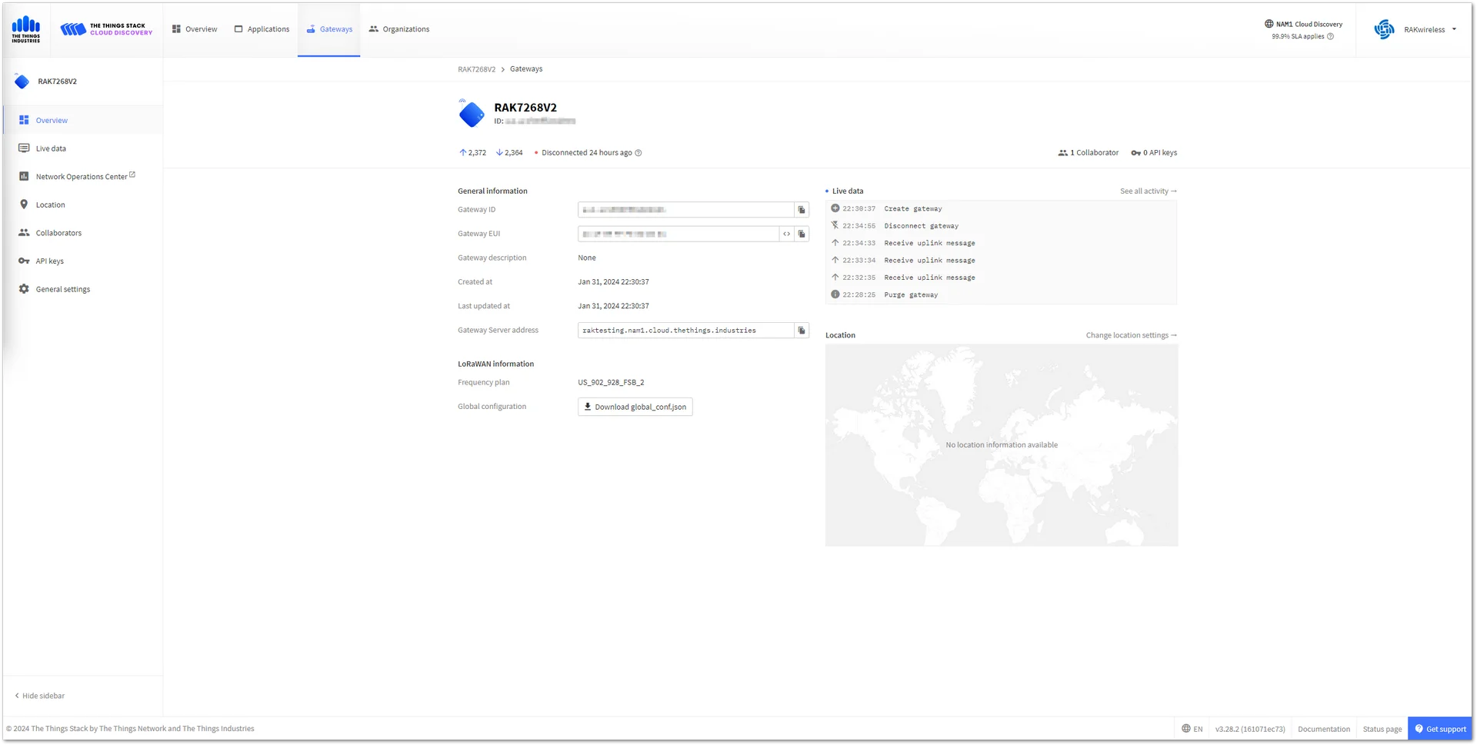Click See all activity link
The height and width of the screenshot is (745, 1477).
(1149, 191)
